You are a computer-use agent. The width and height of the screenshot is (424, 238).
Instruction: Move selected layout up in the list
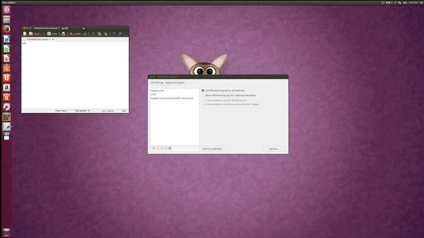(x=162, y=148)
